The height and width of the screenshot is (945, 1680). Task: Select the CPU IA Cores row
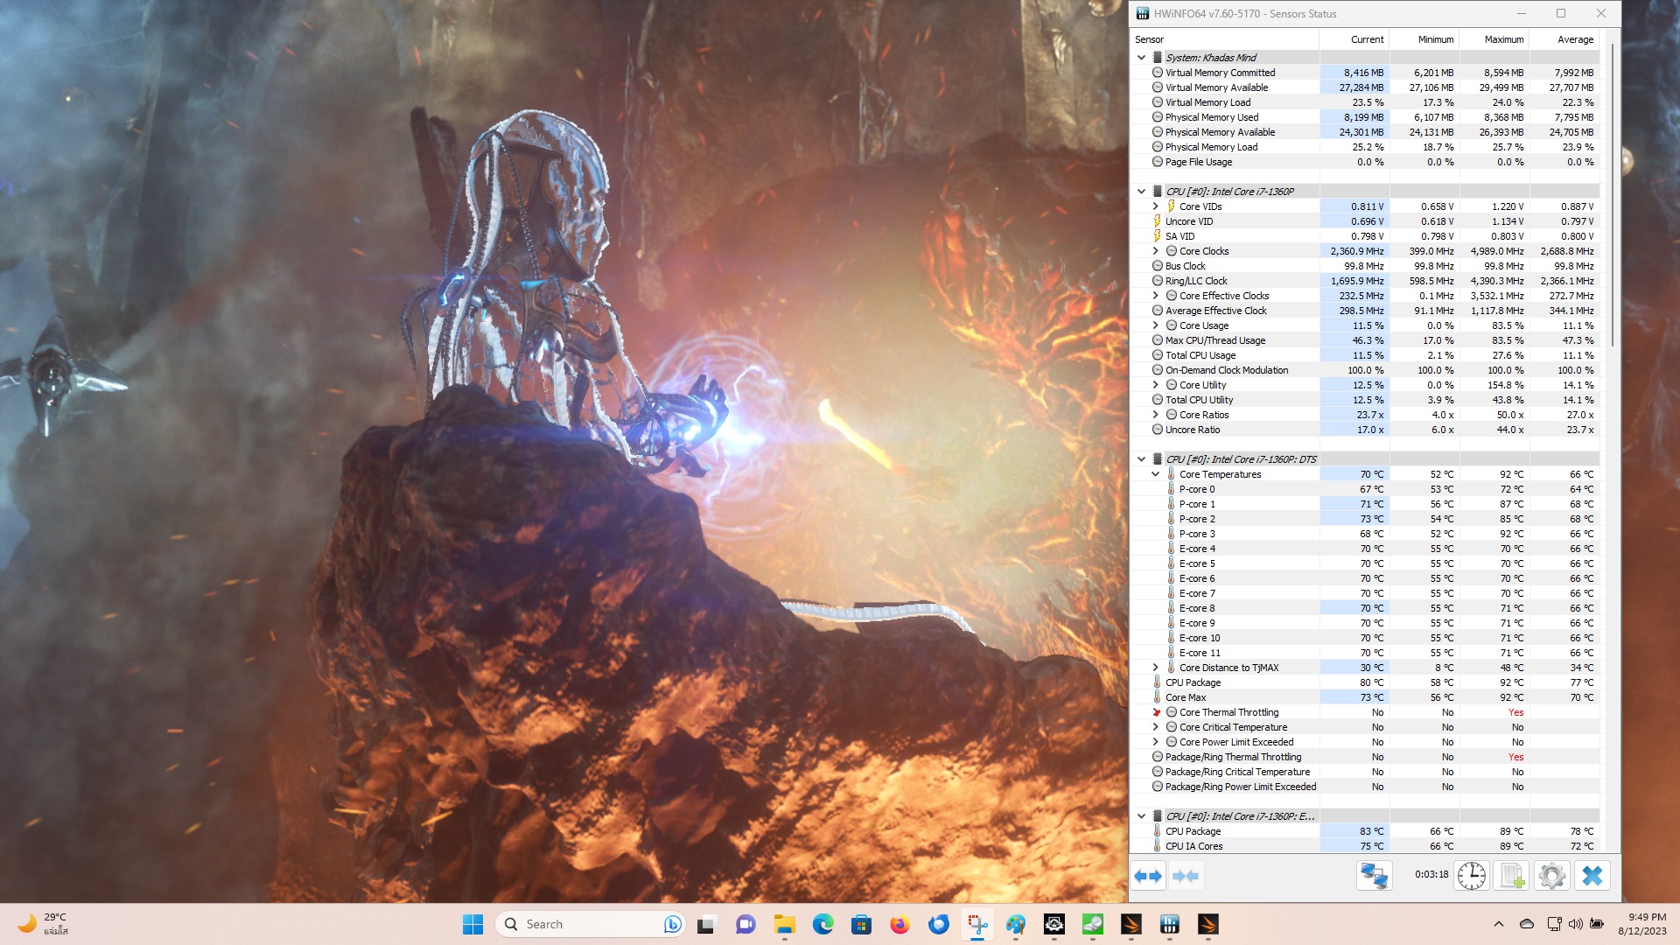[1365, 846]
